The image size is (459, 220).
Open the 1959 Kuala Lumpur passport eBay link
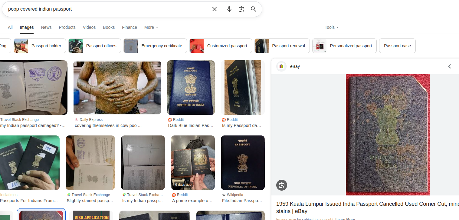[x=367, y=208]
